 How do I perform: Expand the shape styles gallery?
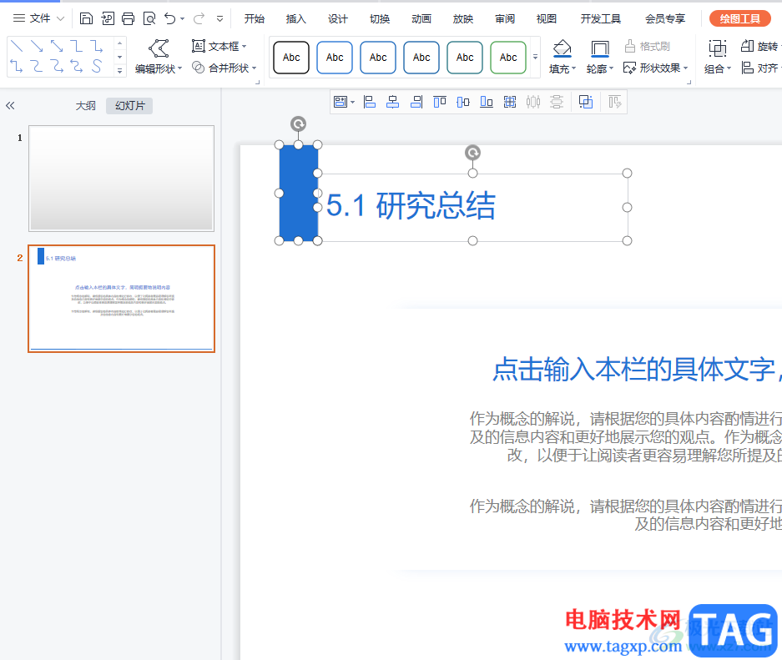click(535, 57)
